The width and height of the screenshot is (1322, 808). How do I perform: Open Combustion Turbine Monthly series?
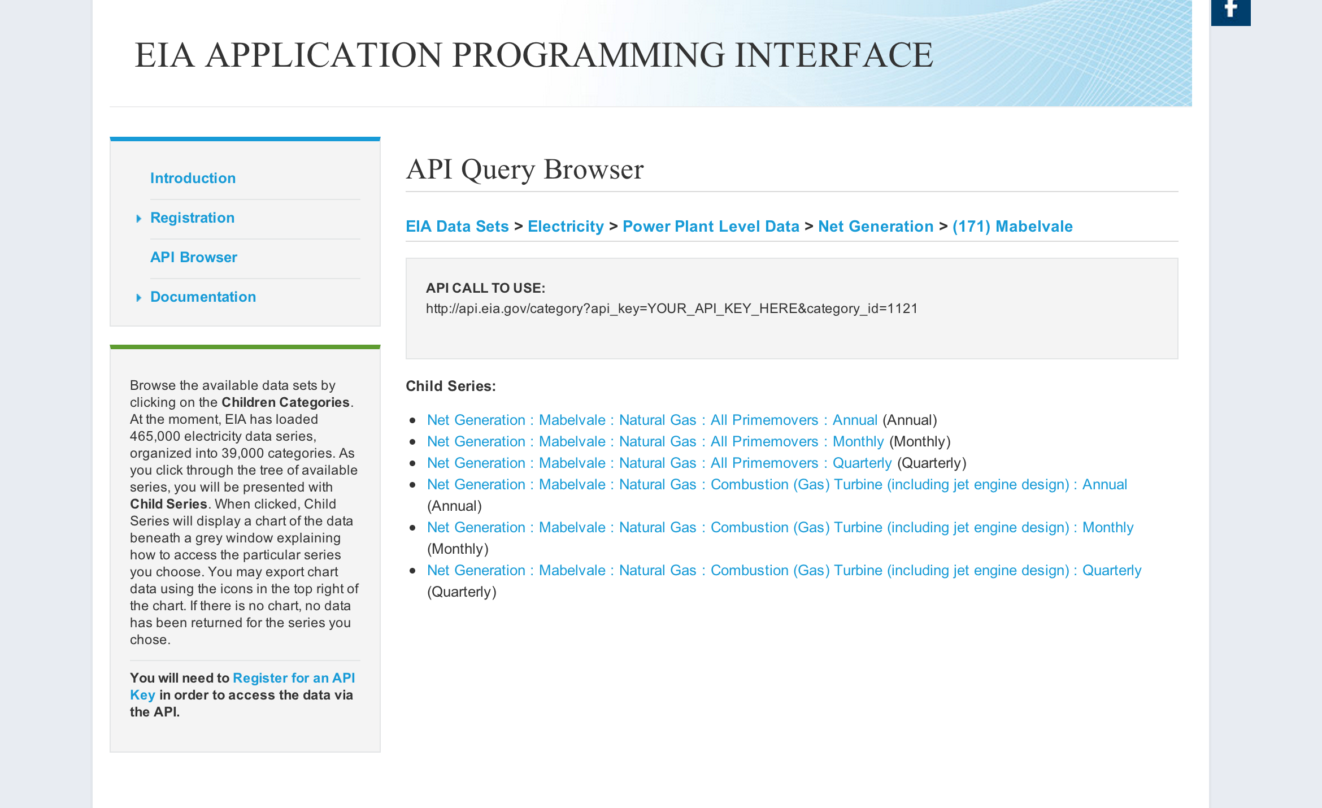coord(780,527)
